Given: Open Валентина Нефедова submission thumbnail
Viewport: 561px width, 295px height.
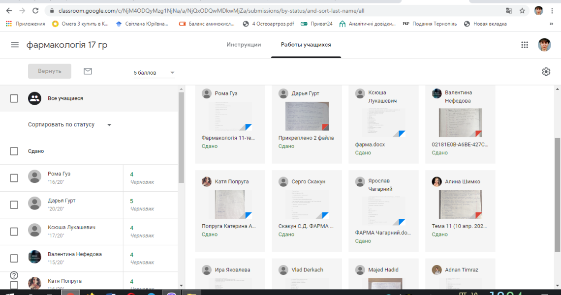Looking at the screenshot, I should tap(460, 122).
